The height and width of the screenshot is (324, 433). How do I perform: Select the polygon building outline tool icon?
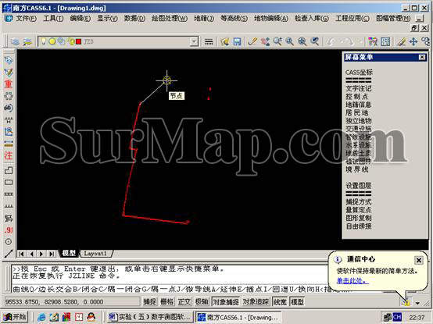[9, 170]
